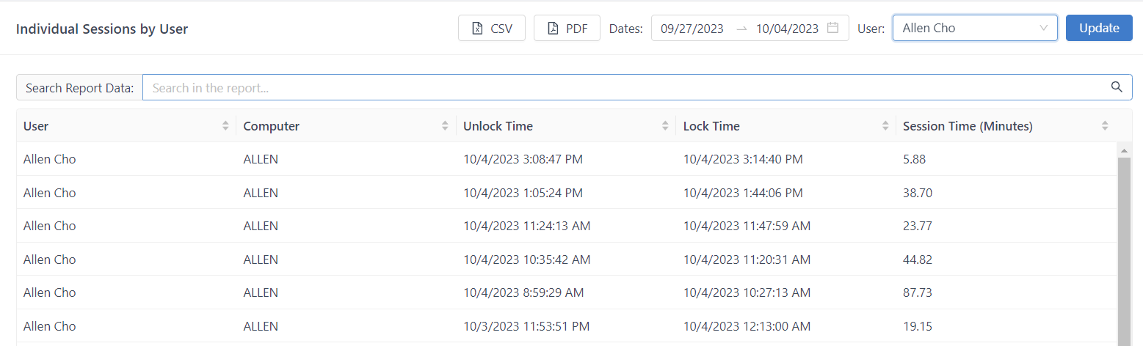Click the Session Time (Minutes) column header
This screenshot has height=346, width=1143.
pyautogui.click(x=968, y=126)
